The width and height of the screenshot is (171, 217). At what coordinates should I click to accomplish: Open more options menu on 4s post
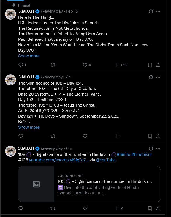tap(158, 77)
